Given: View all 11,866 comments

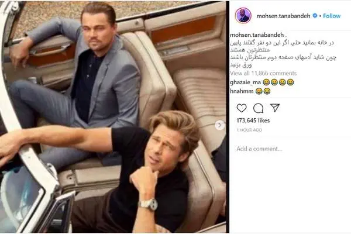Looking at the screenshot, I should coord(263,73).
